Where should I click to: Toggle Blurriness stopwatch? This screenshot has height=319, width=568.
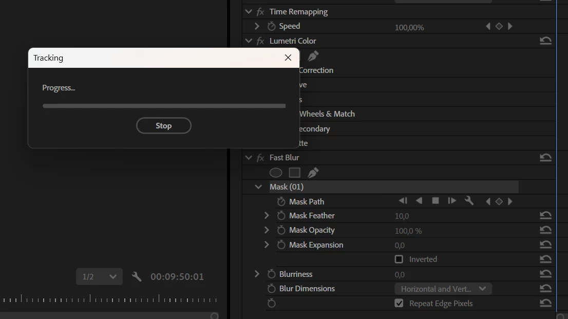click(x=271, y=274)
